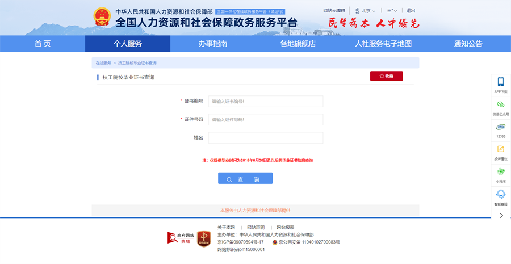Open 智能客服 customer service icon
The image size is (511, 264).
[x=500, y=195]
